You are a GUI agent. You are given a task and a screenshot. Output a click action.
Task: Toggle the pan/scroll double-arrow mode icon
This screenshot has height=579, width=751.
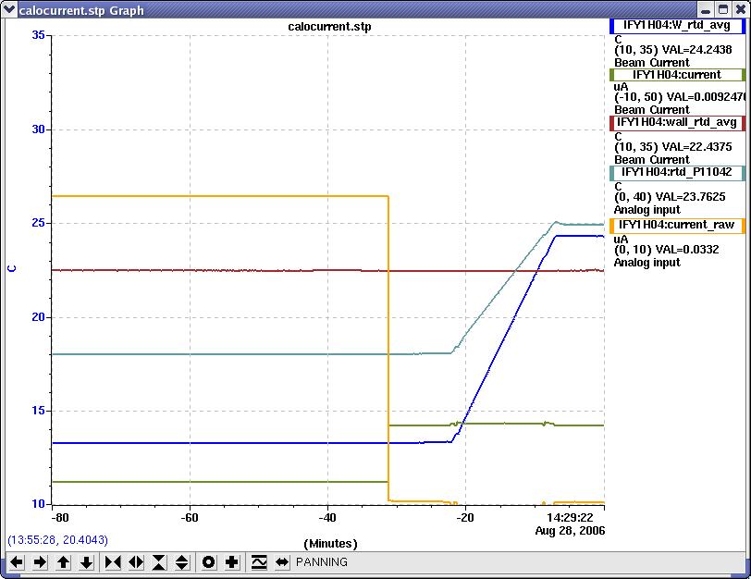click(282, 561)
